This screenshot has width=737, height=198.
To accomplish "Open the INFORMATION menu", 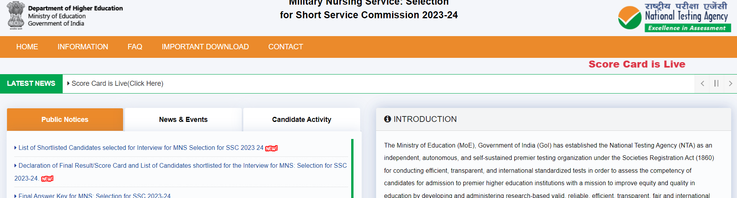I will coord(83,47).
